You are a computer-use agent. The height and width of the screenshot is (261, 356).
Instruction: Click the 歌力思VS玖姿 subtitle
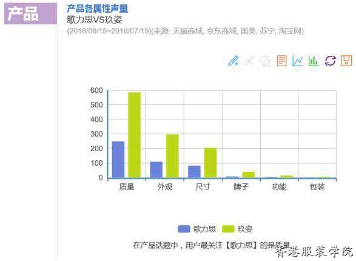point(95,20)
